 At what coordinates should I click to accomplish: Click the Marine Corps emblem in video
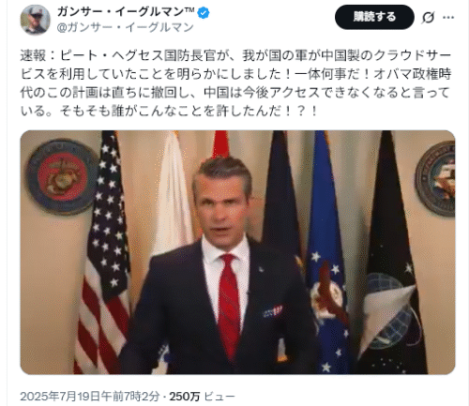tap(62, 176)
